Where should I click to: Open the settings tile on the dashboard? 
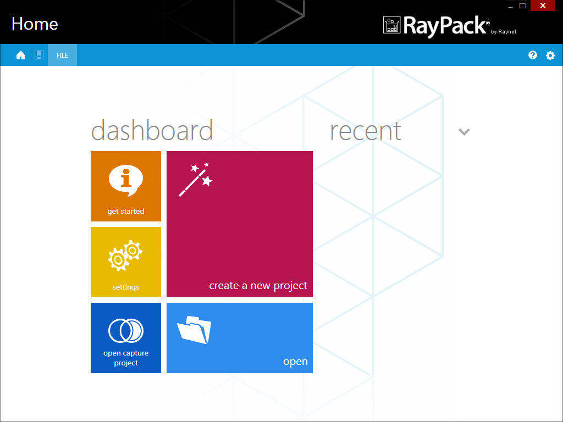[x=125, y=262]
